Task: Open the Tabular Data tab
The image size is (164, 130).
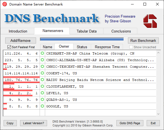Action: click(x=86, y=31)
